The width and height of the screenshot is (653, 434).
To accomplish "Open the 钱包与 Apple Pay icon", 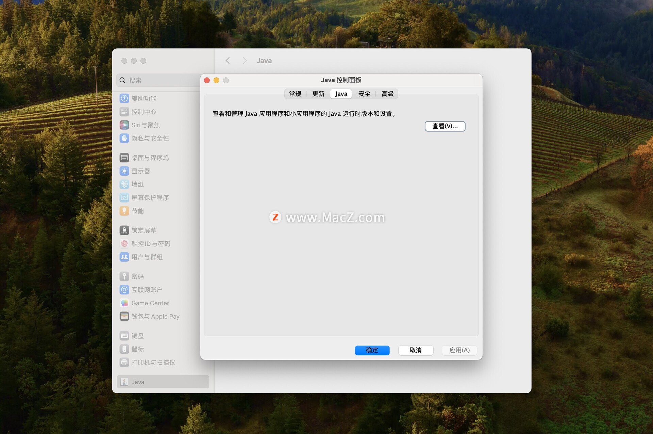I will click(124, 316).
